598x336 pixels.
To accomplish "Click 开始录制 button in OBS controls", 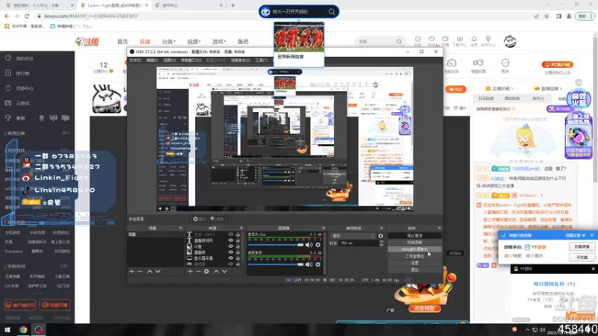I will (414, 242).
